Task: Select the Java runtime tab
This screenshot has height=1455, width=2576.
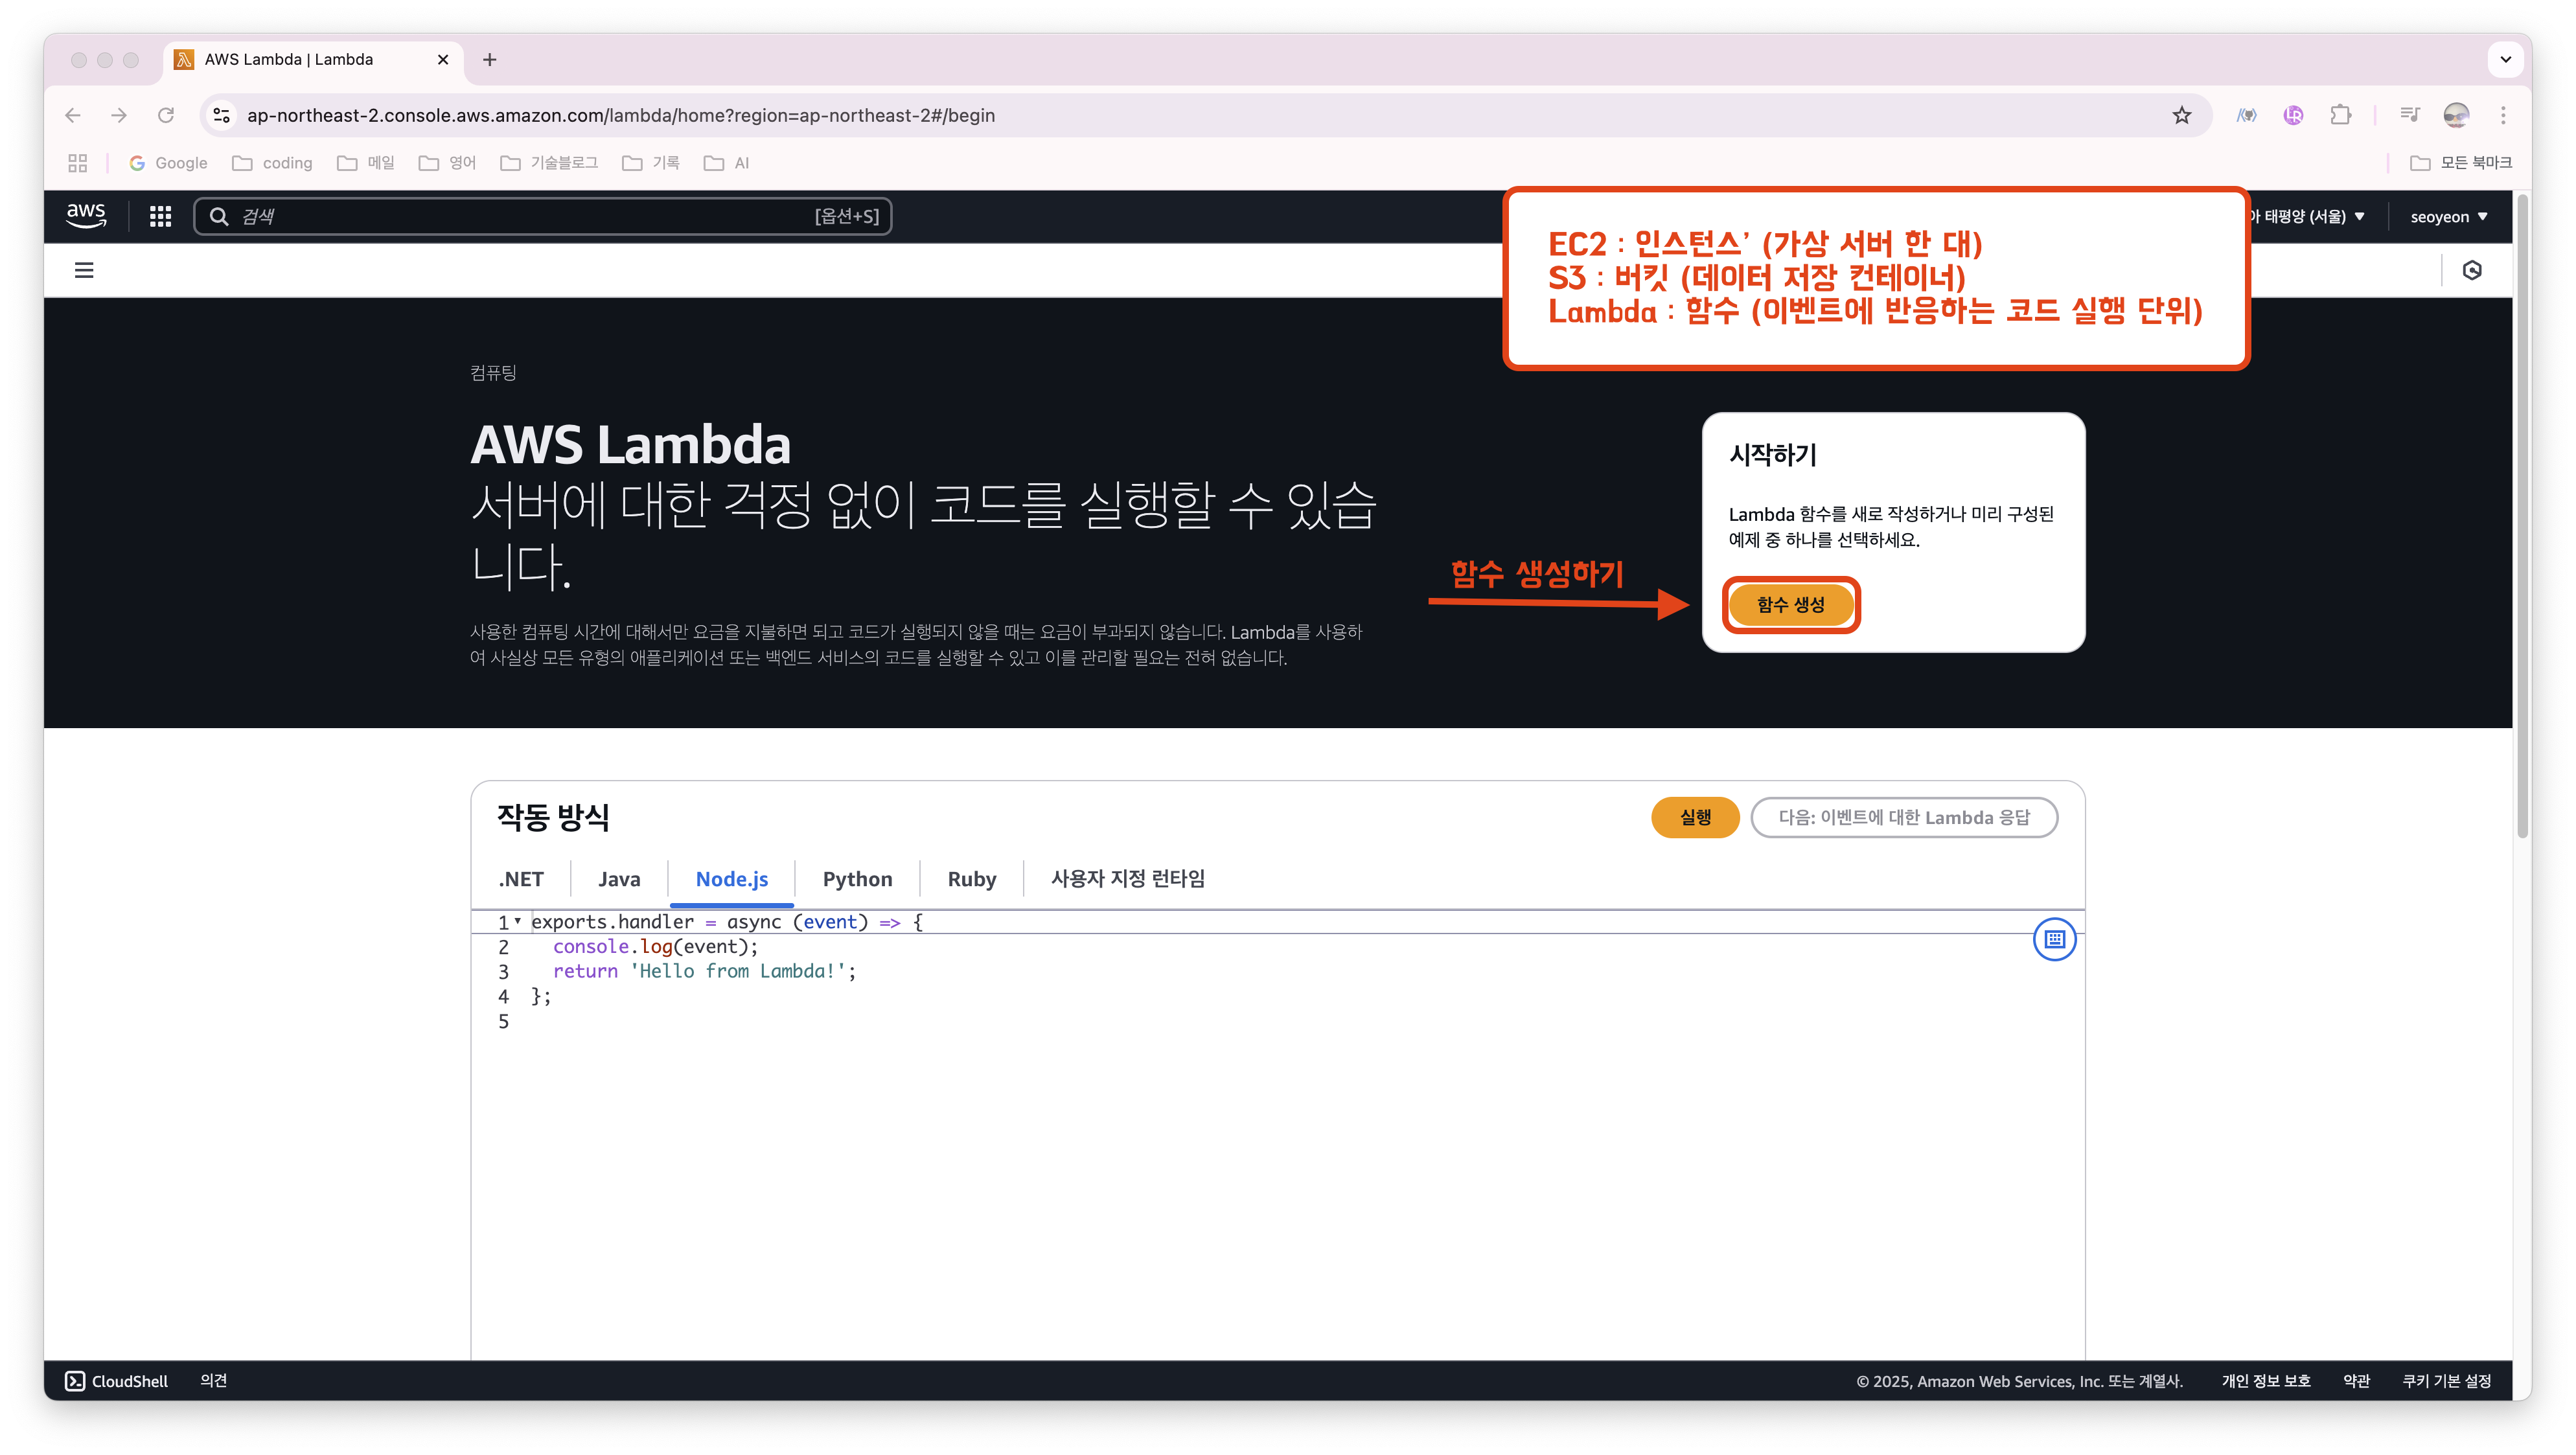Action: tap(618, 879)
